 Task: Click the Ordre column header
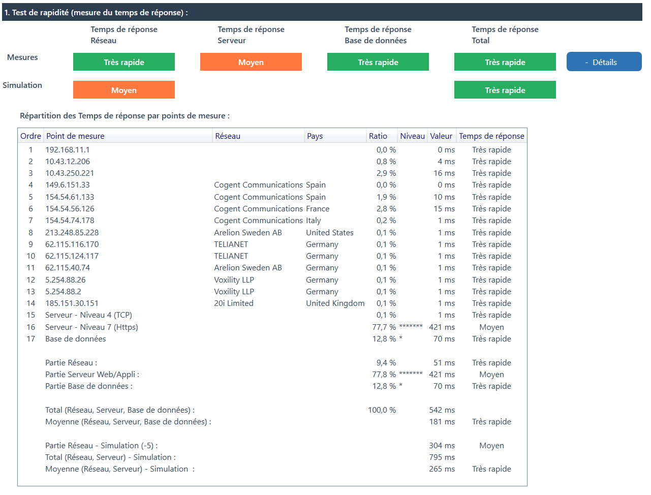[x=30, y=136]
